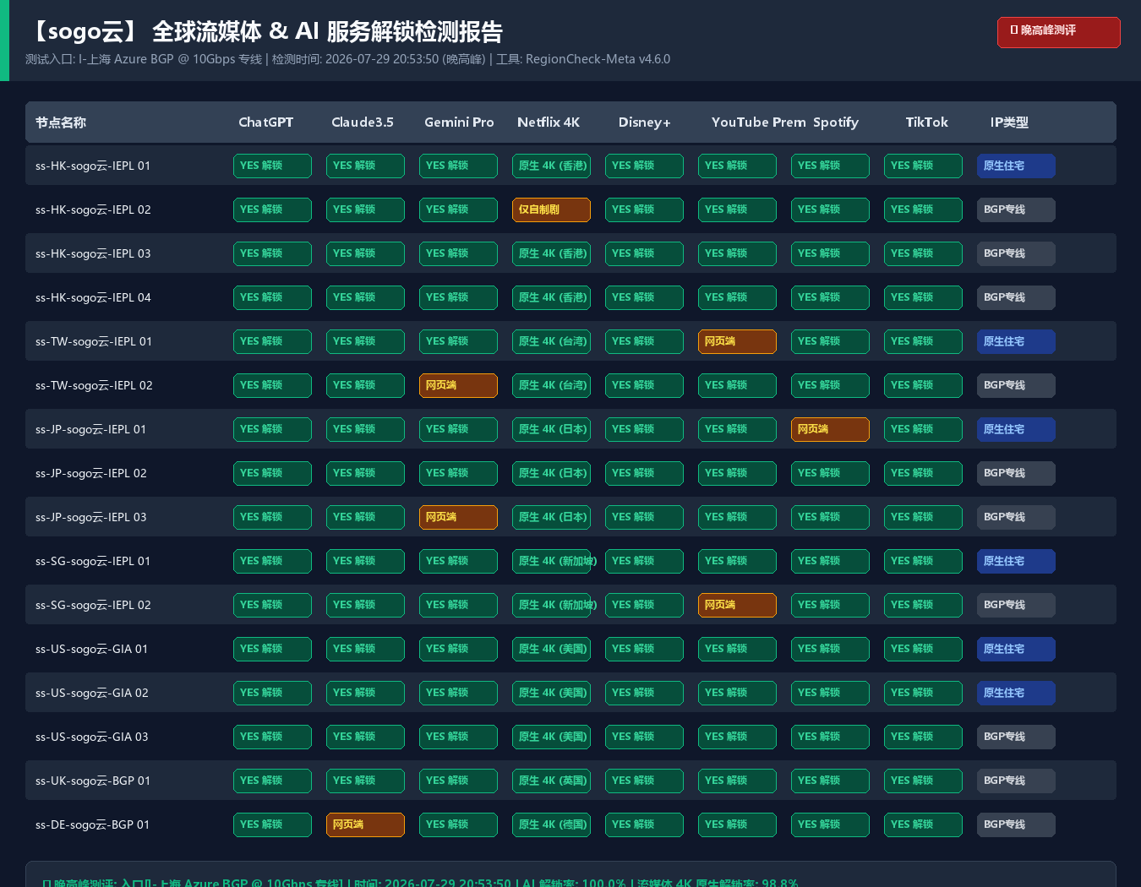Select node ss-TW-sogo云-IEPL 01
The width and height of the screenshot is (1141, 887).
94,341
